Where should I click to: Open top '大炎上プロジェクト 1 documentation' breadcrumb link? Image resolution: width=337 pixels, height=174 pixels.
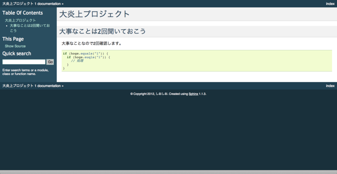coord(31,4)
